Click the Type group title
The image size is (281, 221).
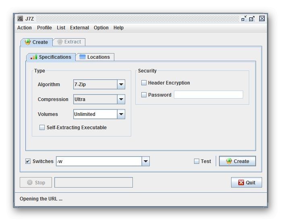point(39,71)
